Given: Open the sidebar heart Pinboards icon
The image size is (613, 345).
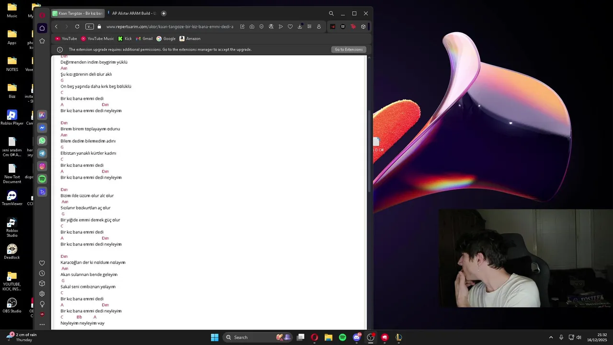Looking at the screenshot, I should pos(42,263).
